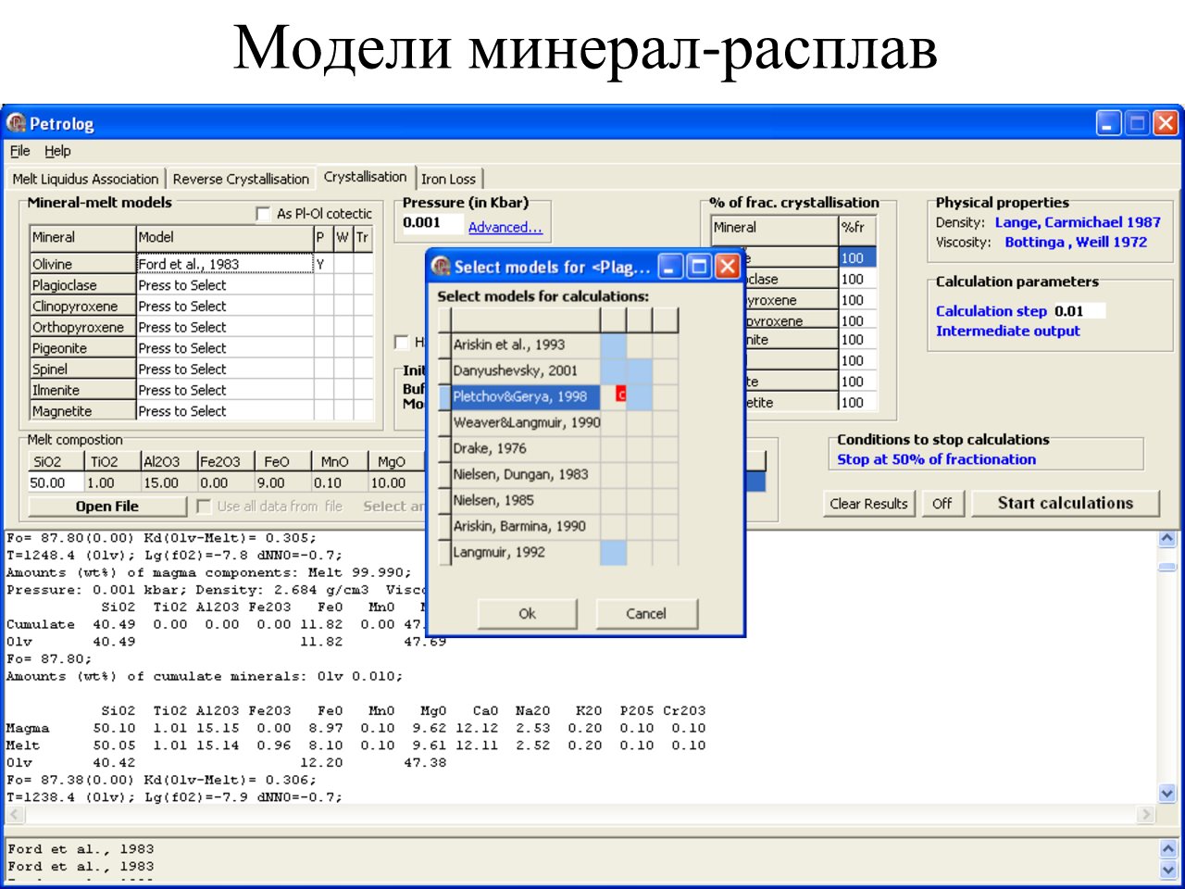Click Olivine model cell Ford et al., 1983
The width and height of the screenshot is (1185, 889).
click(225, 264)
